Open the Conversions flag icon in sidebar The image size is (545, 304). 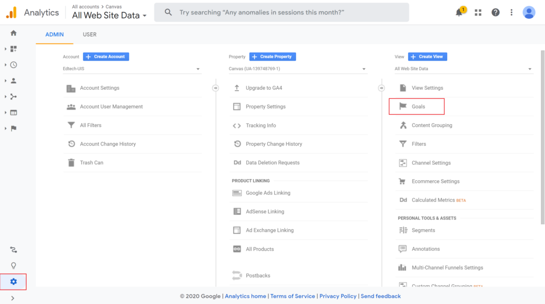click(x=13, y=129)
